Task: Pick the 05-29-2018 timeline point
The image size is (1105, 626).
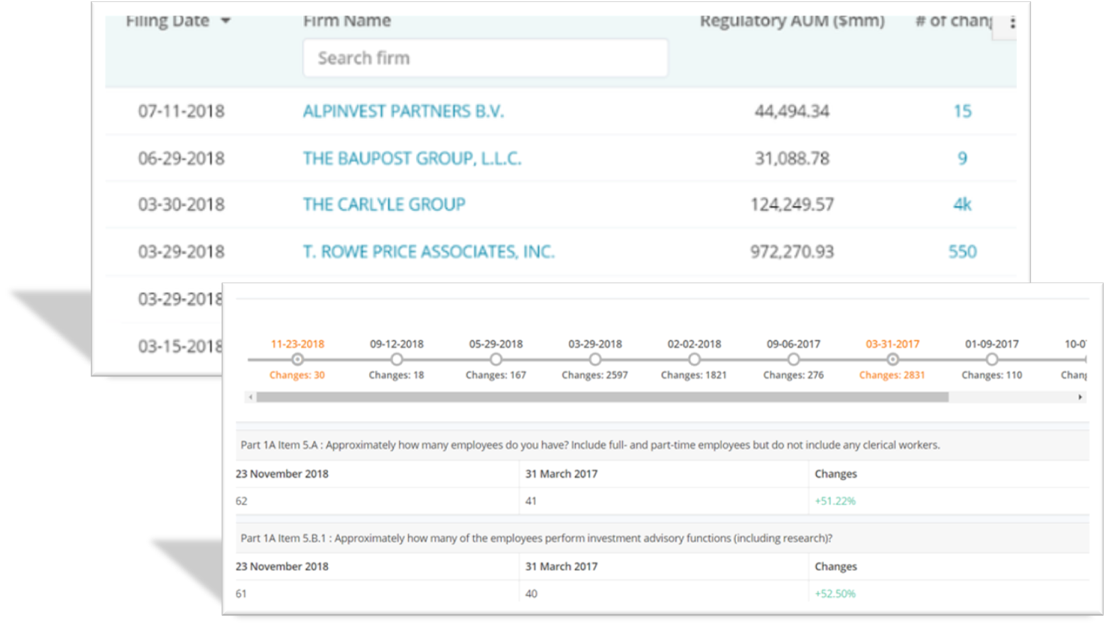Action: pyautogui.click(x=496, y=359)
